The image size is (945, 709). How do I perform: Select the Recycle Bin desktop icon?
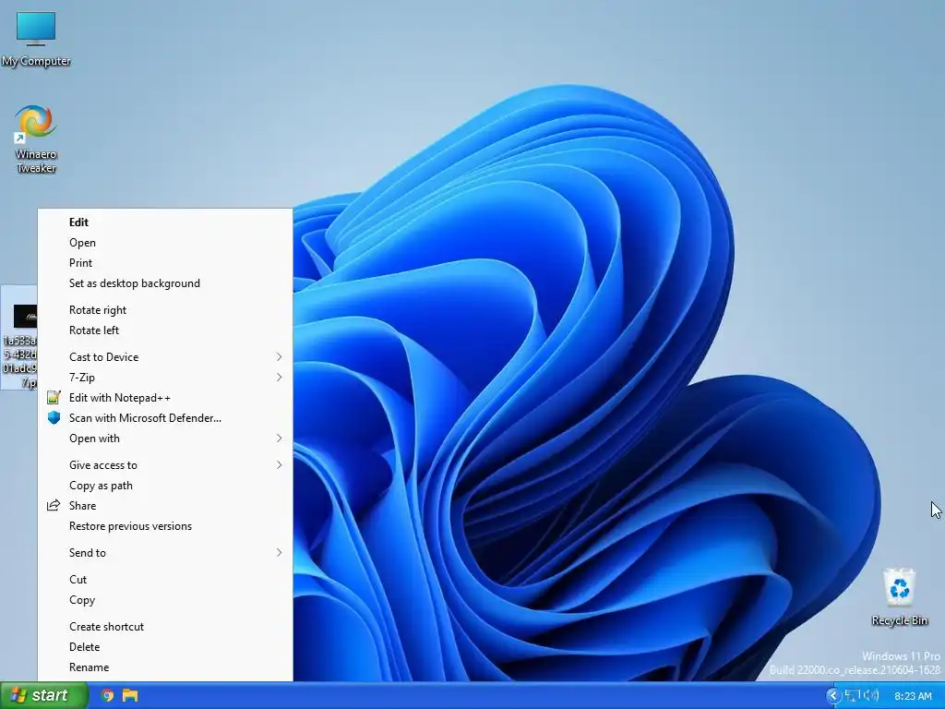(899, 596)
